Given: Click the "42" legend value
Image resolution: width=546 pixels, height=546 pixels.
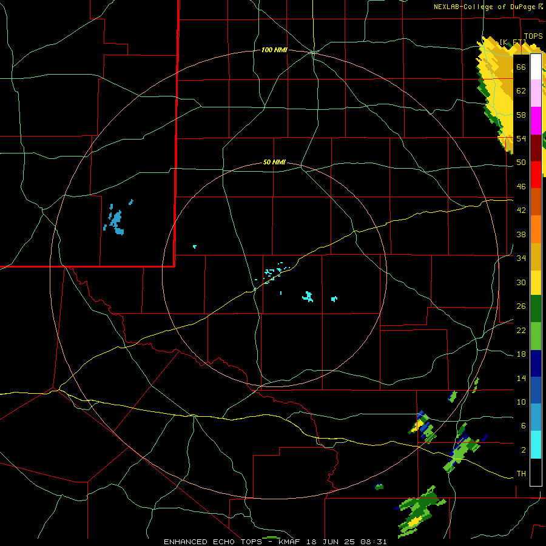Looking at the screenshot, I should point(521,211).
